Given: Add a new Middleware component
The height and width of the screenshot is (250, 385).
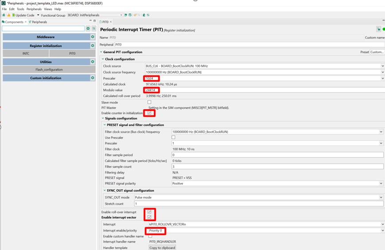Looking at the screenshot, I should click(x=93, y=37).
